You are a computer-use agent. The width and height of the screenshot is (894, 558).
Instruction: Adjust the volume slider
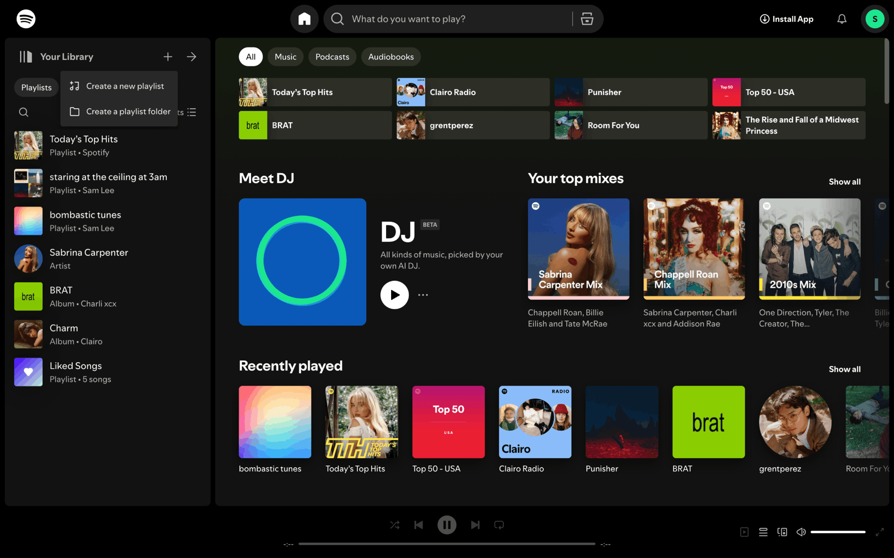pos(838,532)
